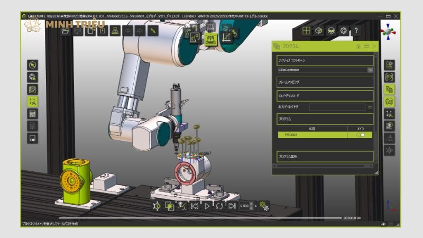The width and height of the screenshot is (423, 238).
Task: Click the open folder icon in top toolbar
Action: pos(65,31)
